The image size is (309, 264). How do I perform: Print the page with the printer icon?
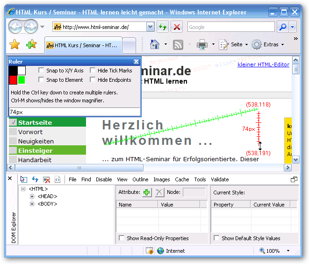202,44
